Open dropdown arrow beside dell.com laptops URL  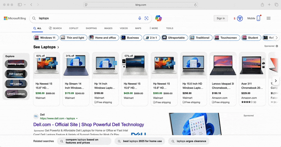[77, 119]
